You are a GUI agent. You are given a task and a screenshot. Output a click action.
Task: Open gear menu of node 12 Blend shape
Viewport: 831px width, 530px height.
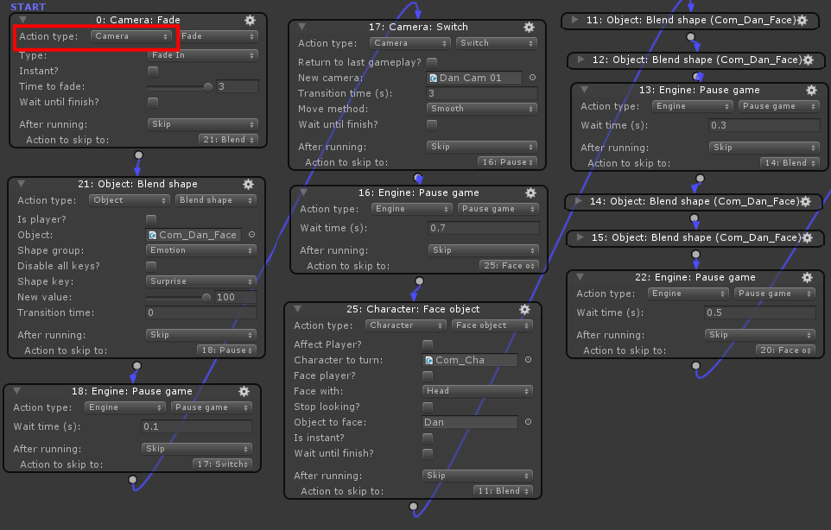pos(809,60)
